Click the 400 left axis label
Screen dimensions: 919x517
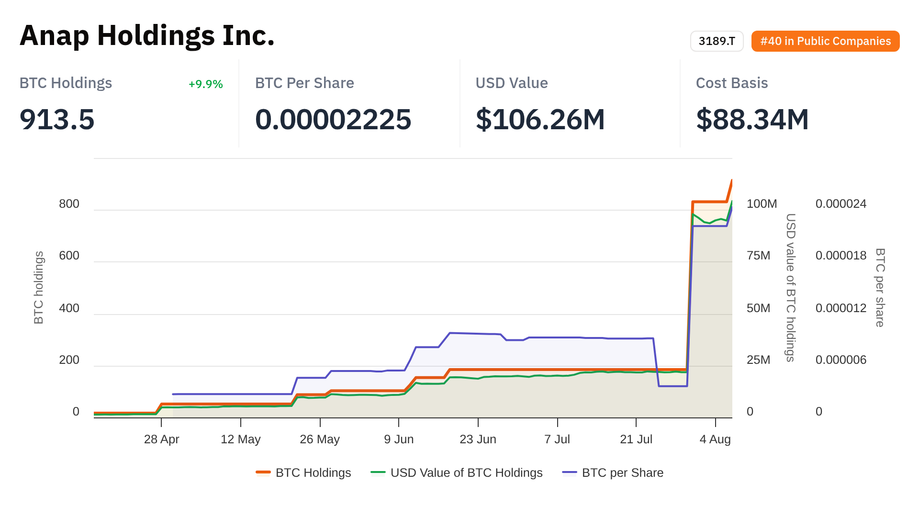click(69, 308)
